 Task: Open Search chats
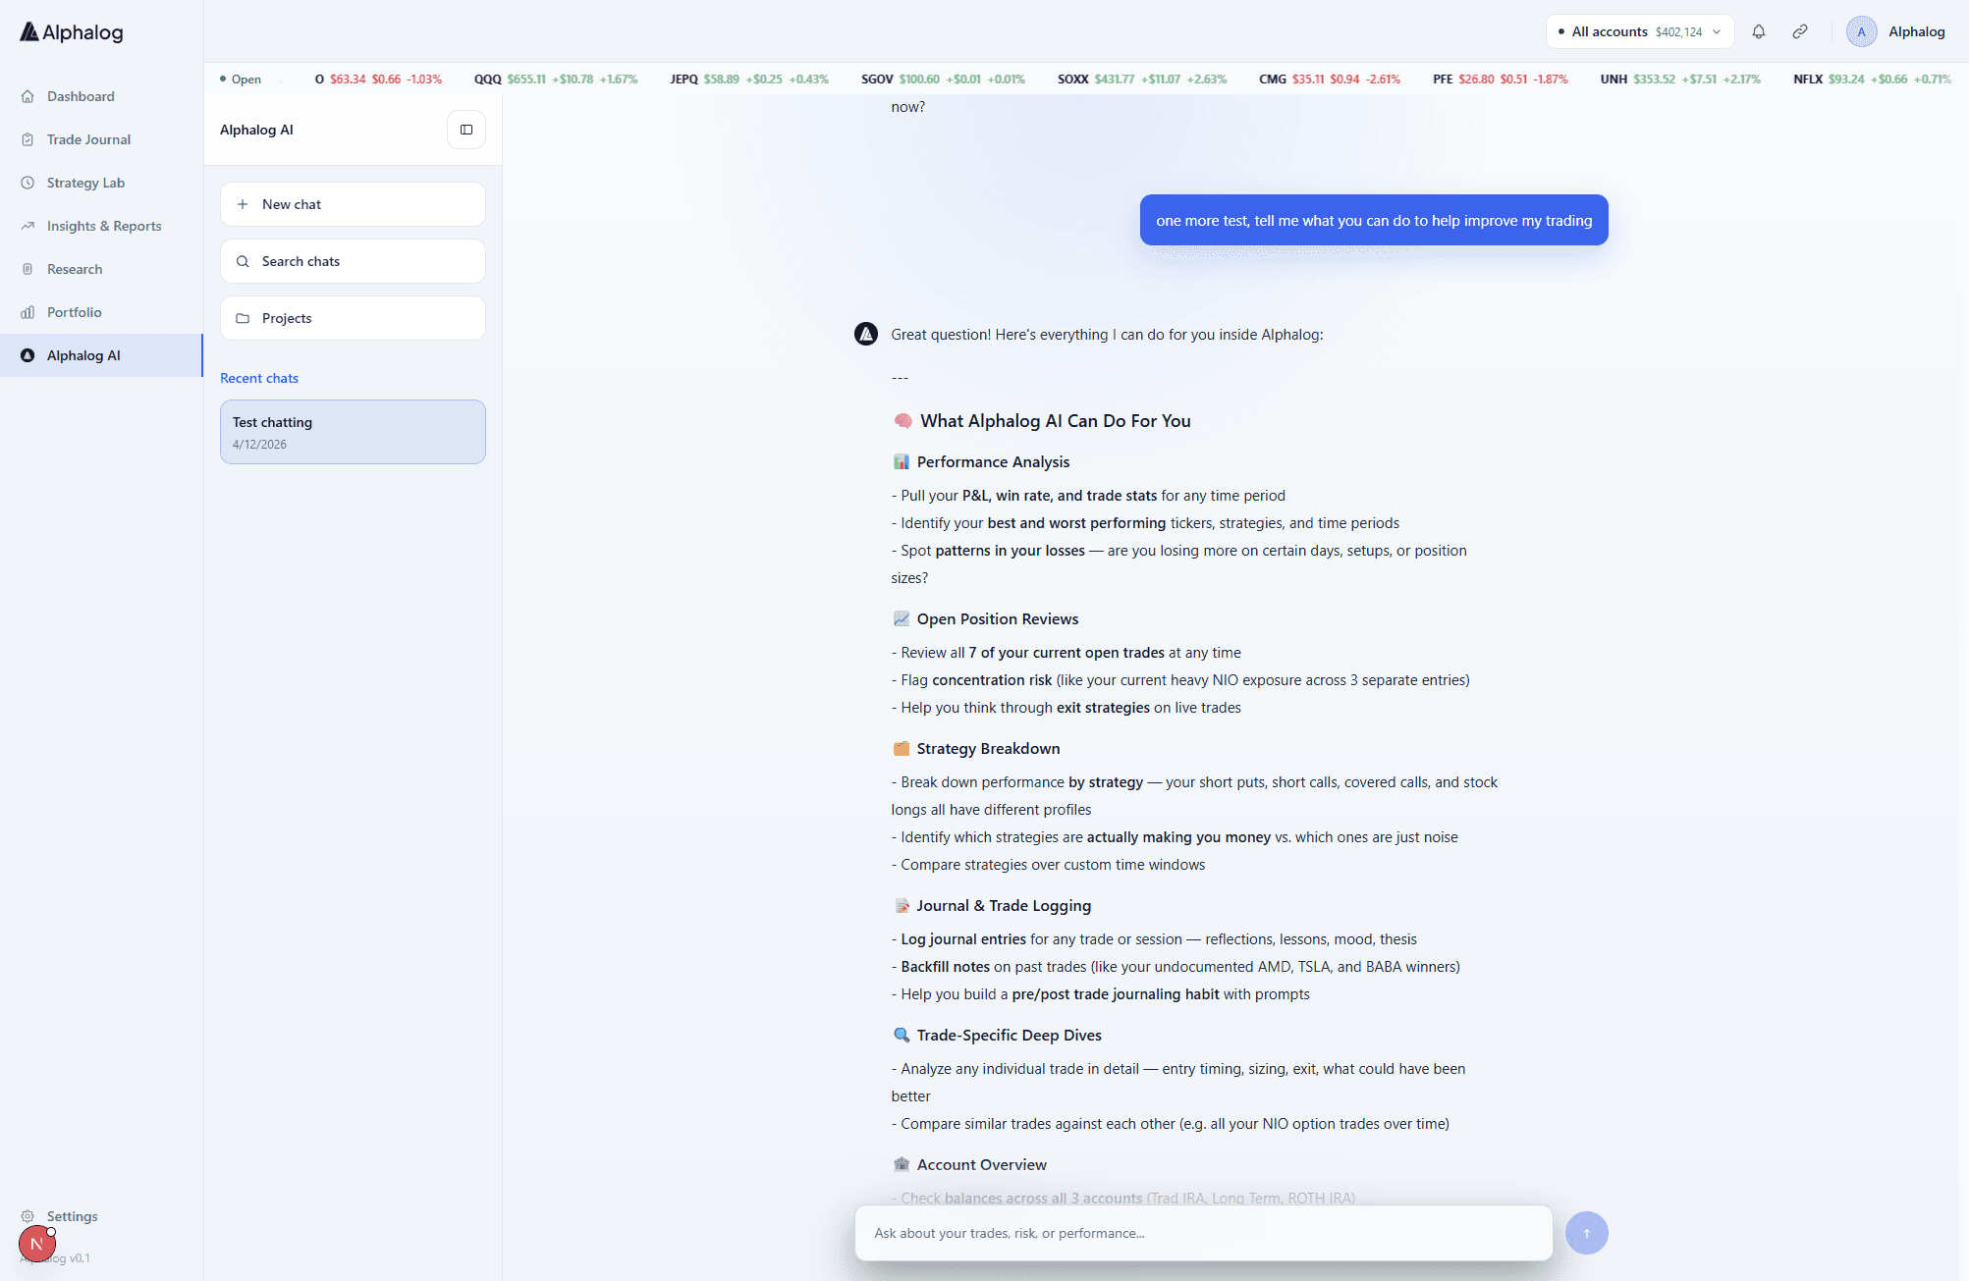point(353,261)
